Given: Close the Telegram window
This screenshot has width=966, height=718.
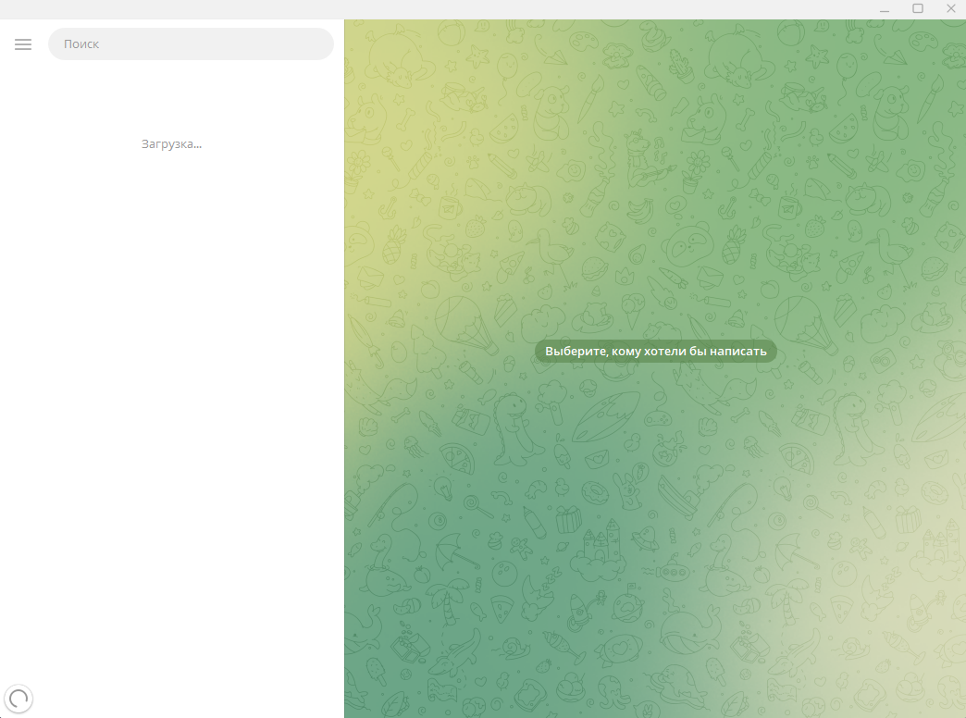Looking at the screenshot, I should 950,9.
